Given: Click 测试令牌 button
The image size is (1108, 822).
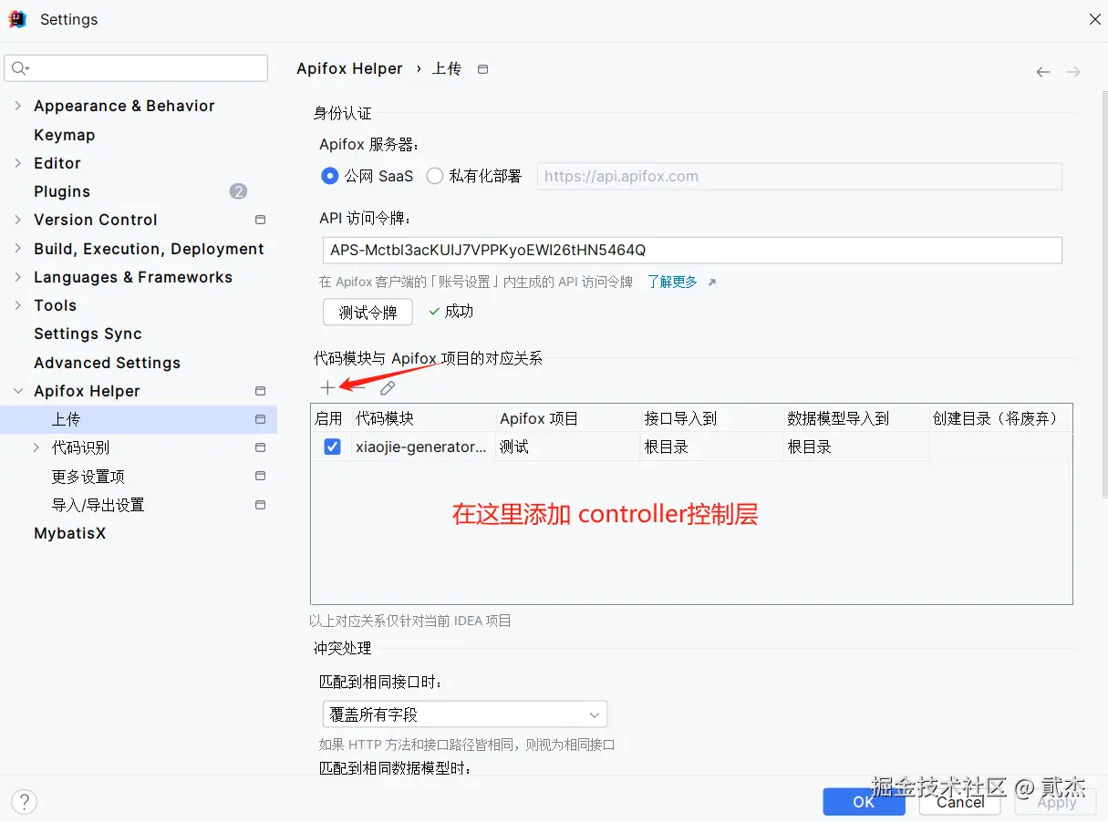Looking at the screenshot, I should (x=368, y=313).
